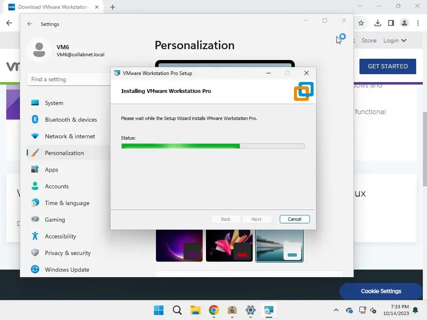Open the Chrome tab search chevron

[x=360, y=6]
